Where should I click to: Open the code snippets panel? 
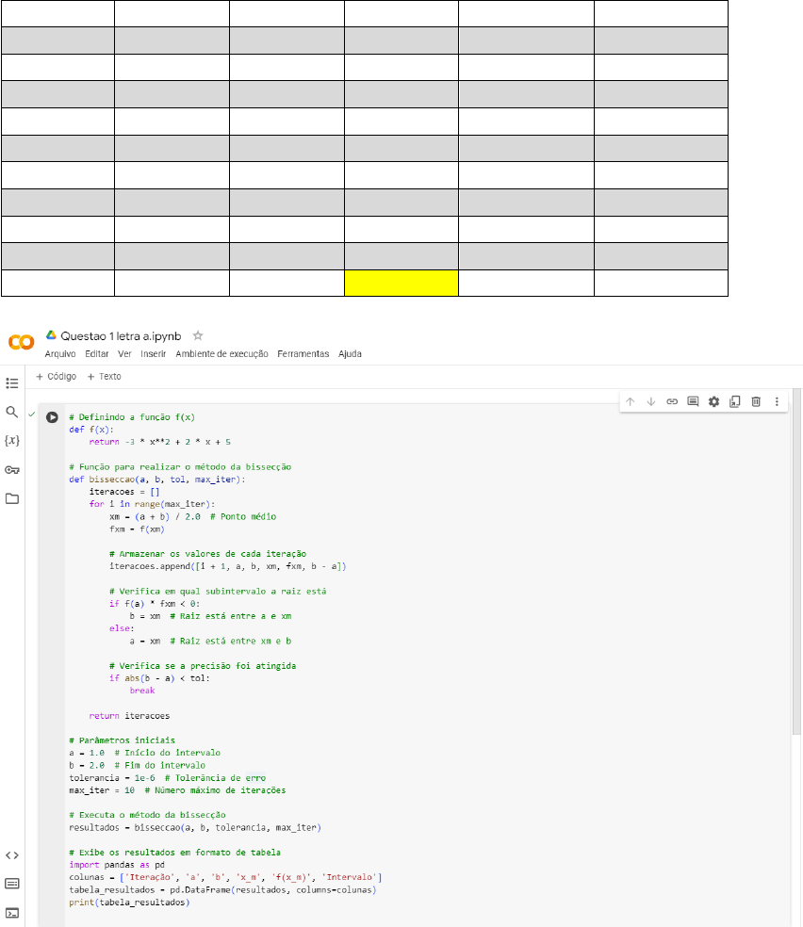[x=12, y=855]
